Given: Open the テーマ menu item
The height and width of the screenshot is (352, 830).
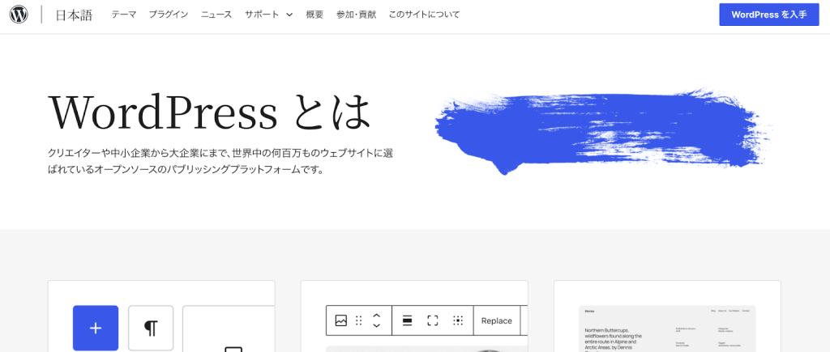Looking at the screenshot, I should point(124,15).
